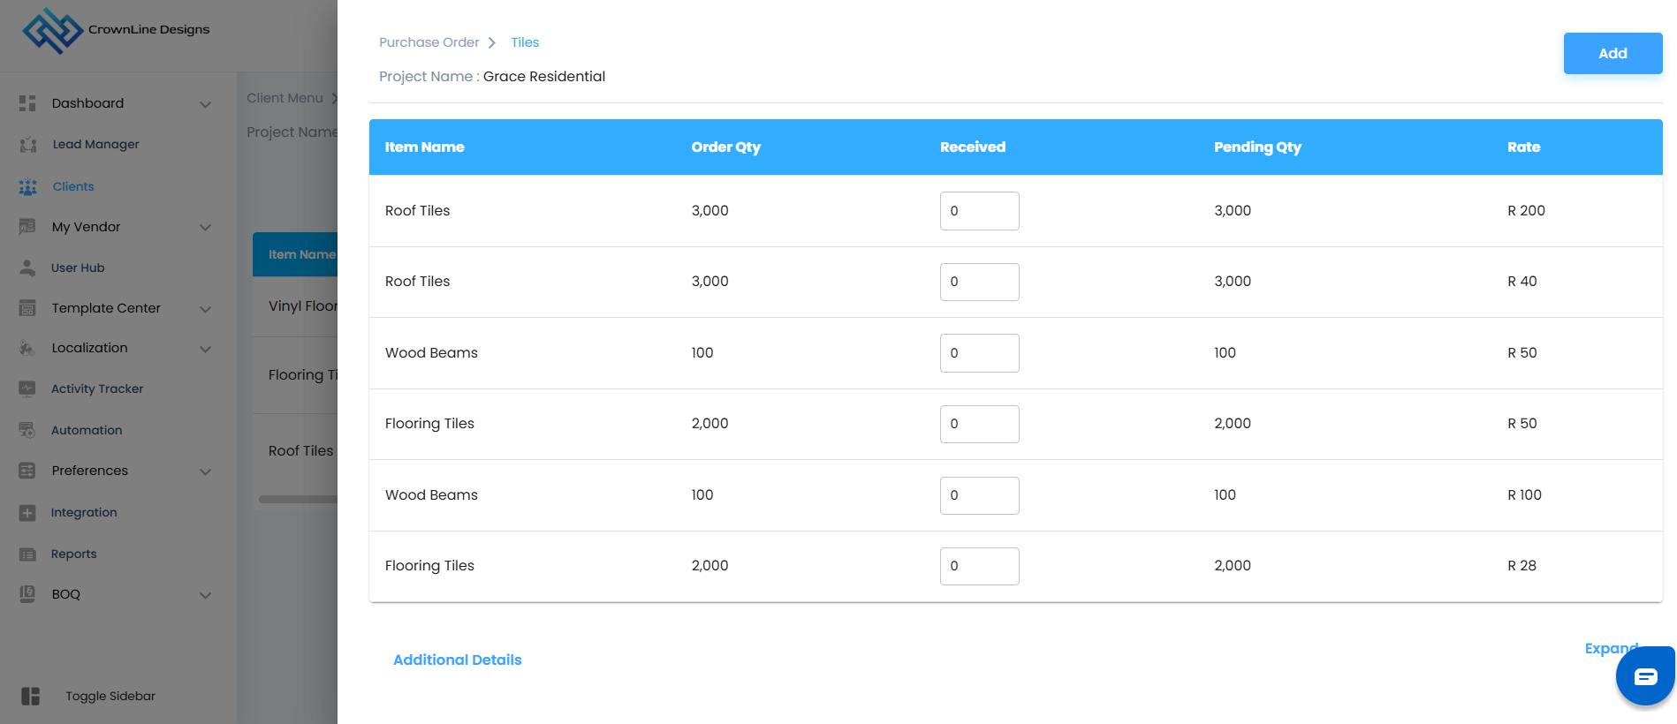Image resolution: width=1677 pixels, height=724 pixels.
Task: Expand the Template Center chevron
Action: point(205,309)
